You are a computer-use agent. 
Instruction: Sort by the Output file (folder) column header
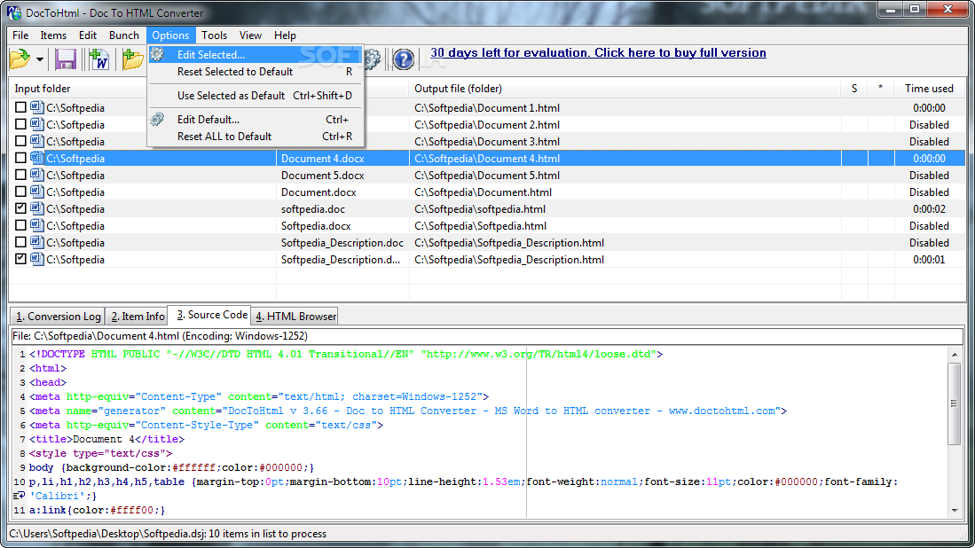click(625, 88)
